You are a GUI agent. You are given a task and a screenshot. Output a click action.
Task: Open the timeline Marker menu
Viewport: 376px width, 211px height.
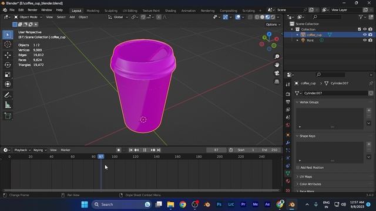point(65,150)
